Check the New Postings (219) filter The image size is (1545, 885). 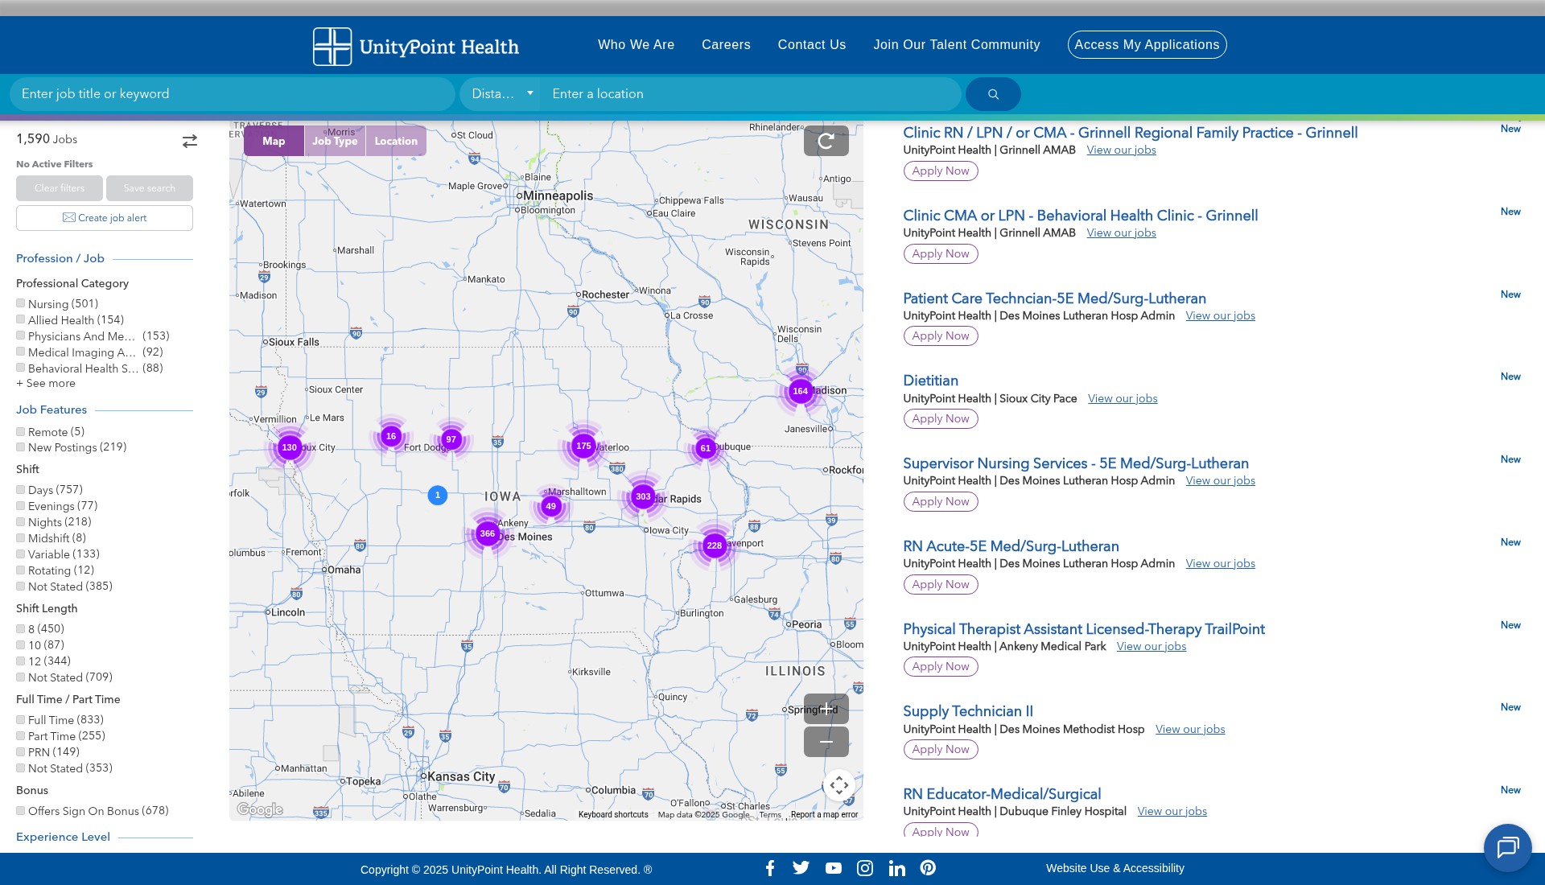[21, 447]
